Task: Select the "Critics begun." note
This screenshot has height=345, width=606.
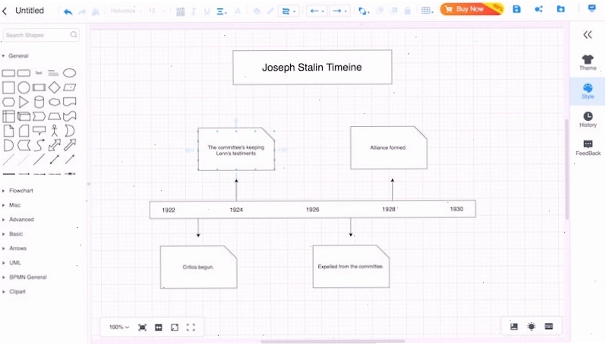Action: click(198, 267)
